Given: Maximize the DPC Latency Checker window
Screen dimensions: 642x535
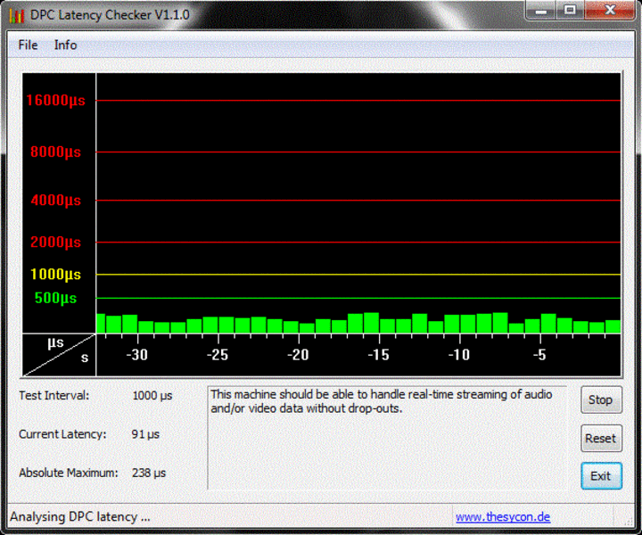Looking at the screenshot, I should 570,10.
